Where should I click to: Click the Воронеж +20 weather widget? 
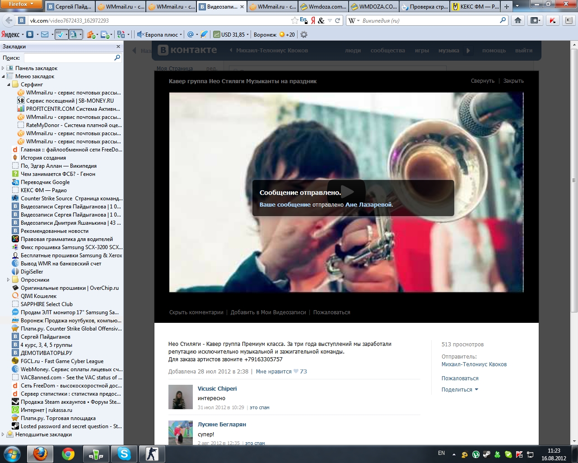point(274,34)
